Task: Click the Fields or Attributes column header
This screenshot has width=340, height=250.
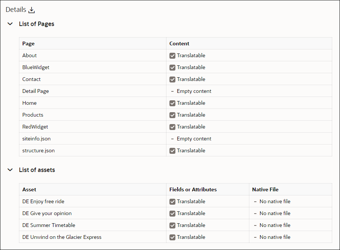Action: pos(193,189)
